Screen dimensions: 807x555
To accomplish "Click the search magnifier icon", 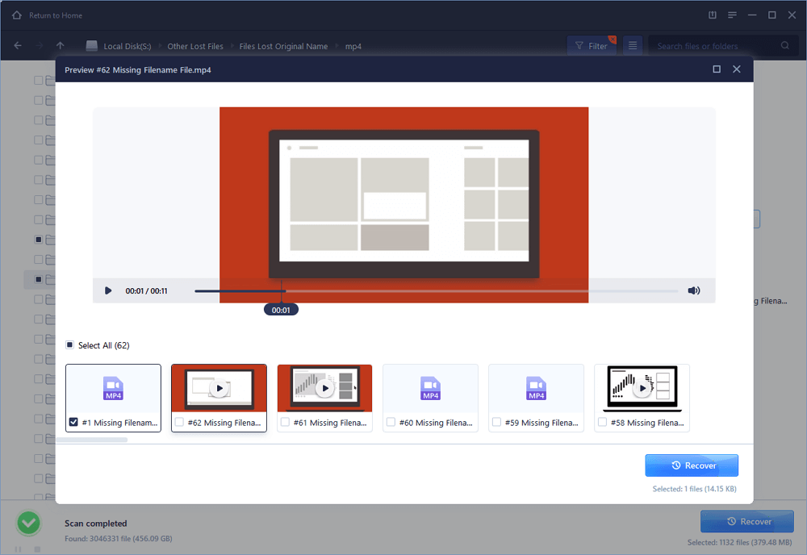I will click(x=785, y=46).
